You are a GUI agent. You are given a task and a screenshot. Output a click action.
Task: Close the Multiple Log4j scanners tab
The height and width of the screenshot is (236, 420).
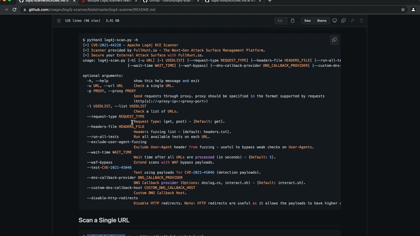(x=136, y=1)
